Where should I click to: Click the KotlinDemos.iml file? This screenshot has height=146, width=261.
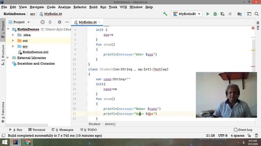35,52
